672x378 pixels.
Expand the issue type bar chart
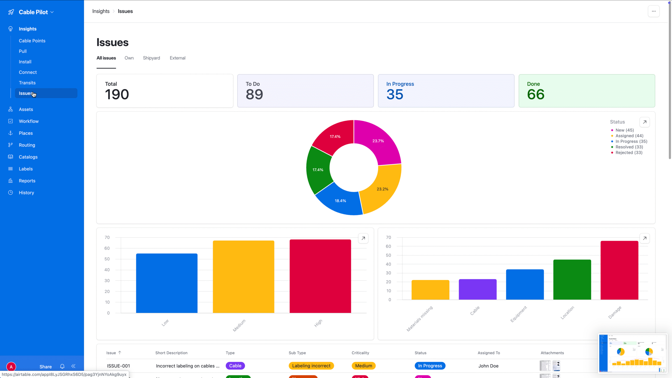[x=644, y=238]
